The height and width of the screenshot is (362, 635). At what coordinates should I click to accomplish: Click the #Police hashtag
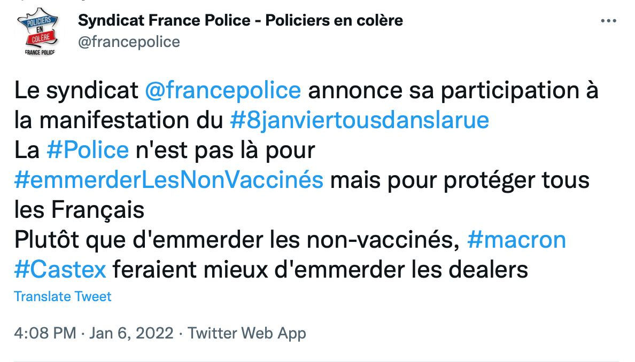click(x=88, y=151)
